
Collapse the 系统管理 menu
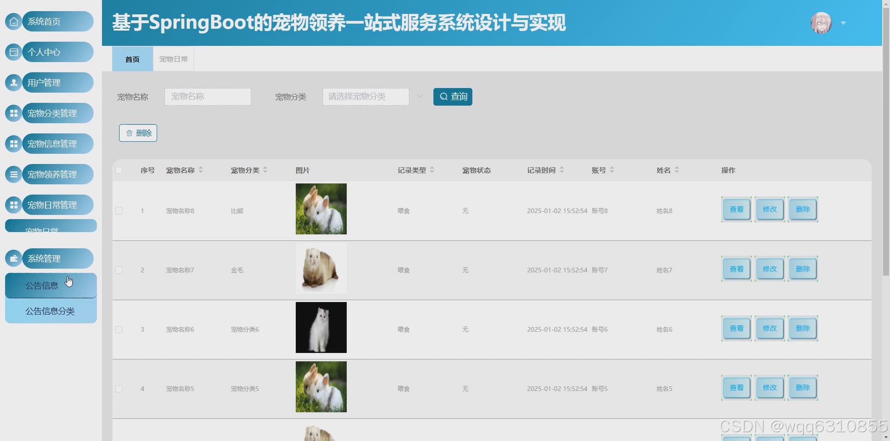(x=57, y=258)
